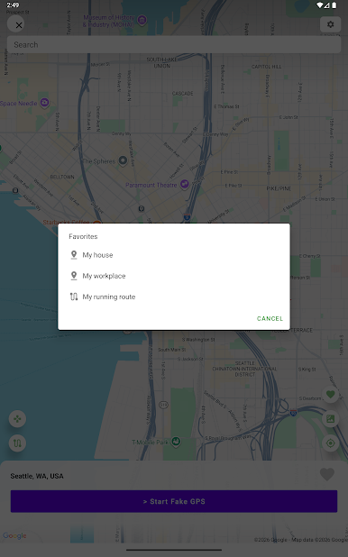Select My running route favorite
This screenshot has width=348, height=557.
pyautogui.click(x=174, y=297)
